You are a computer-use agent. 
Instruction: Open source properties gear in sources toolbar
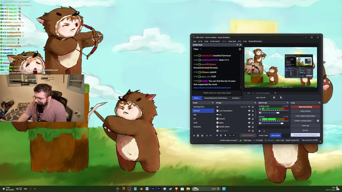[225, 135]
